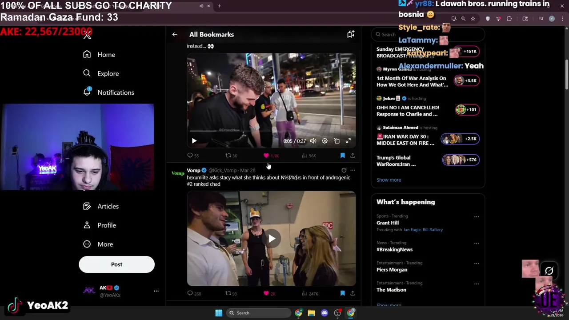Open the browser zoom magnifier icon
This screenshot has width=569, height=320.
[x=463, y=19]
